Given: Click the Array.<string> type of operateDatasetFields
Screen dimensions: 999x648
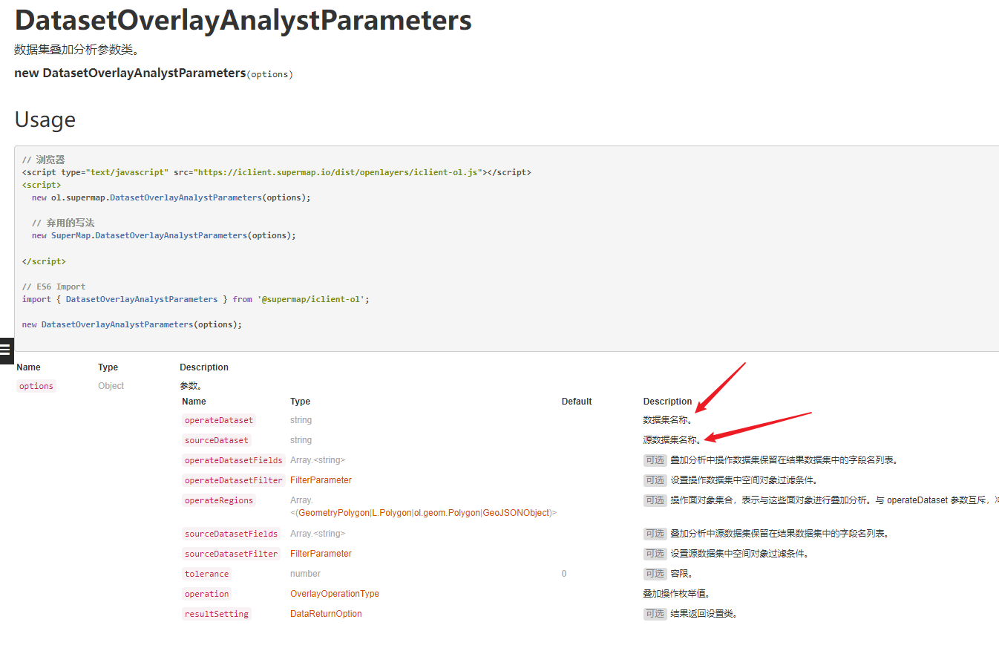Looking at the screenshot, I should 318,460.
